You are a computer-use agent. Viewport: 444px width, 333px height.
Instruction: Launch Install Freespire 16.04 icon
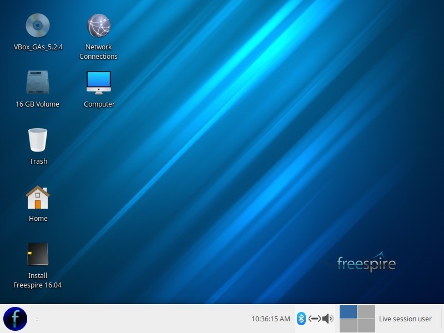(x=38, y=254)
